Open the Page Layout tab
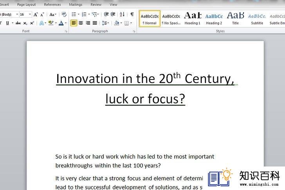Screen dimensions: 285x190 point(26,5)
